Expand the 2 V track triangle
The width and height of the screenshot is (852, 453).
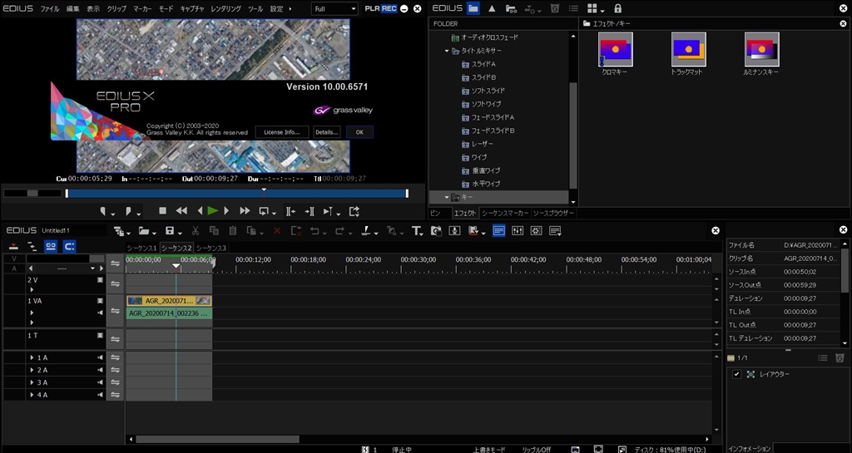click(32, 289)
